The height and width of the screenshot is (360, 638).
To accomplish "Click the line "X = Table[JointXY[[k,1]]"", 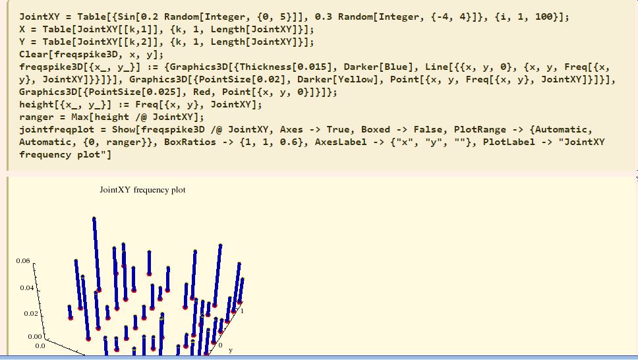I will click(x=166, y=29).
